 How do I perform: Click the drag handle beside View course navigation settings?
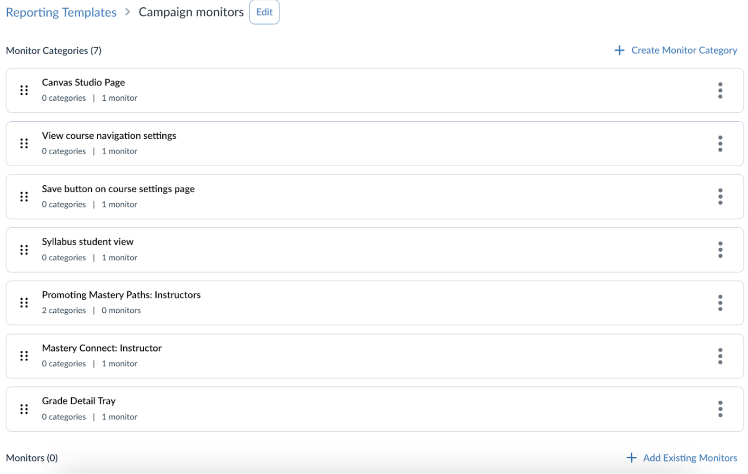click(24, 144)
